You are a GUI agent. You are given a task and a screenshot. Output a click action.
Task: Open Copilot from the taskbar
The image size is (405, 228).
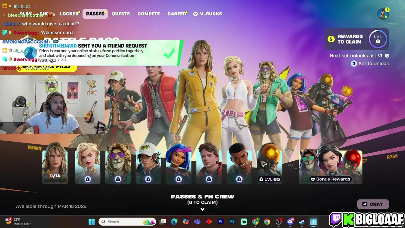[186, 222]
